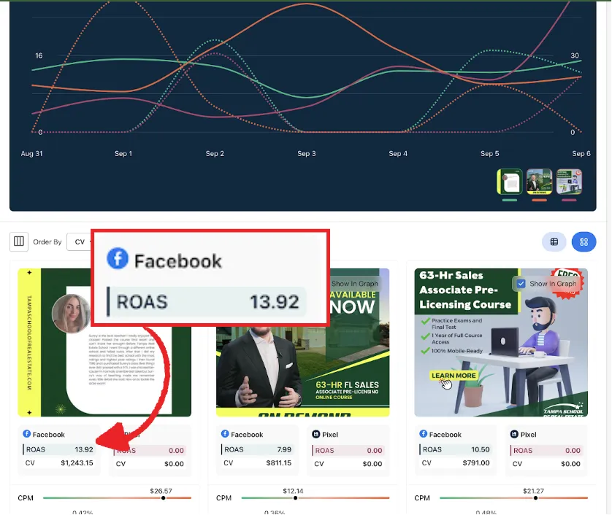The height and width of the screenshot is (515, 612).
Task: Select CV $1,243.15 value
Action: pos(77,463)
